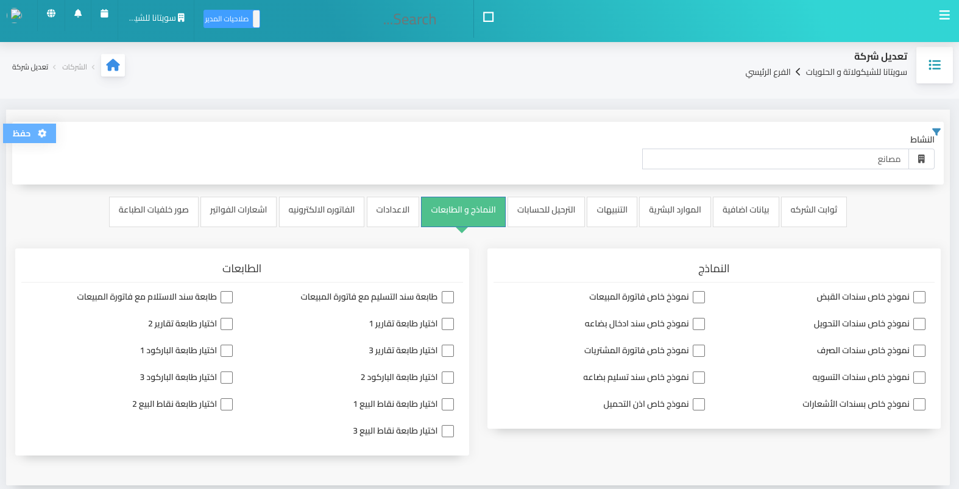Check نموذج خاص فاتورة المبيعات
Screen dimensions: 959x489
tap(699, 297)
